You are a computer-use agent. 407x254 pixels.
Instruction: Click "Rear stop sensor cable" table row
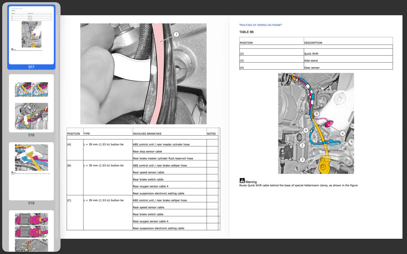pos(148,151)
